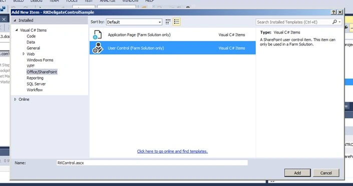Click the Online section label
Viewport: 353px width, 186px height.
click(24, 99)
